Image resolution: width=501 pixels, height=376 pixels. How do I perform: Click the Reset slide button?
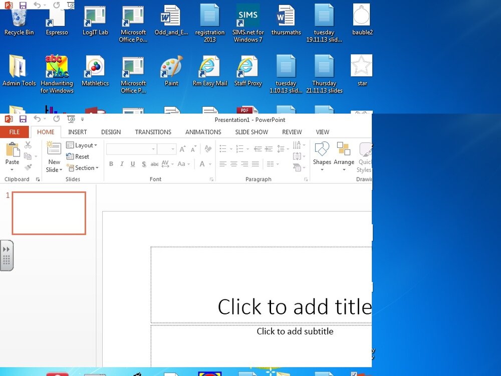pyautogui.click(x=78, y=156)
